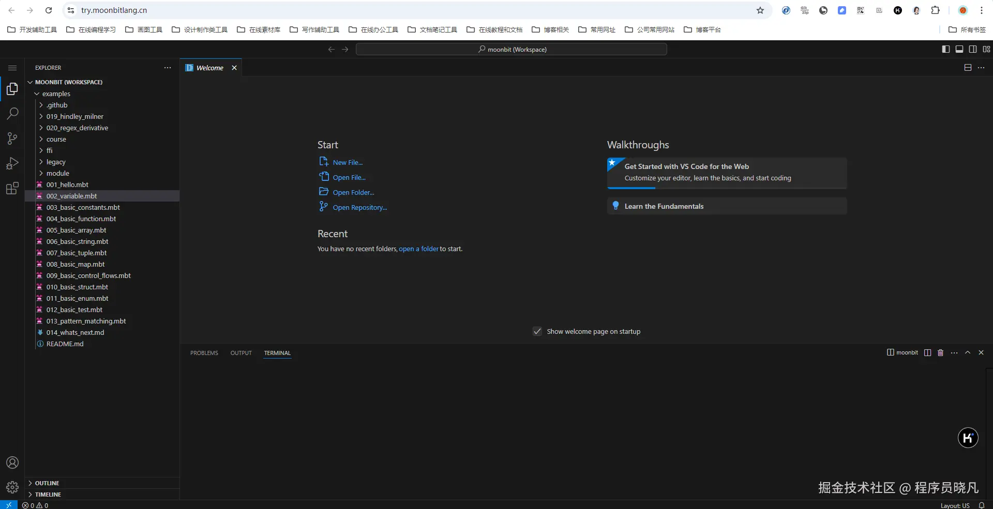Click the browser address bar URL

click(x=114, y=10)
